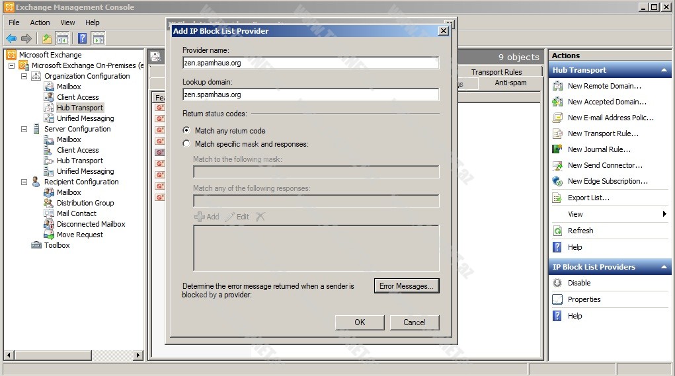Click the Provider name text field
Image resolution: width=675 pixels, height=376 pixels.
coord(310,63)
